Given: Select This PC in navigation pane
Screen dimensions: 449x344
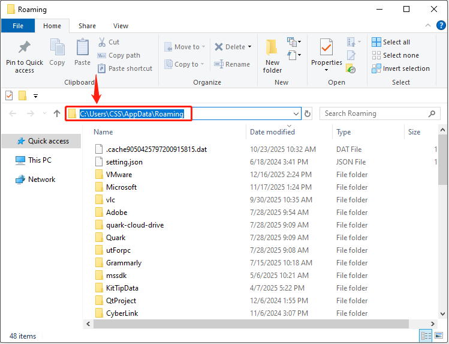Looking at the screenshot, I should (x=40, y=160).
